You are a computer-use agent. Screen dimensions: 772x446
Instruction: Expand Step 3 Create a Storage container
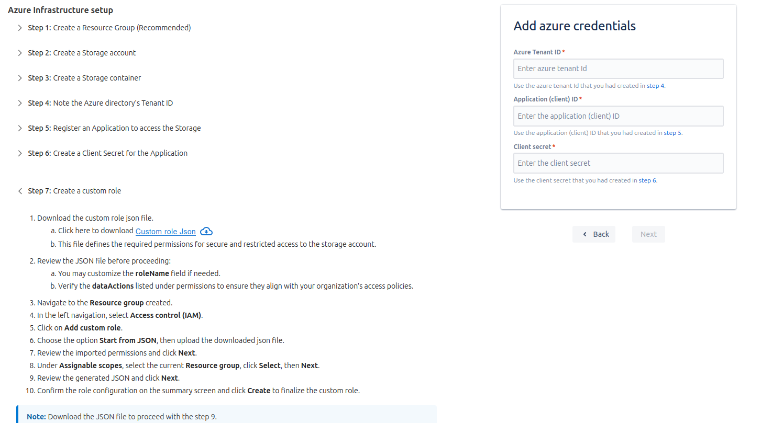tap(20, 78)
